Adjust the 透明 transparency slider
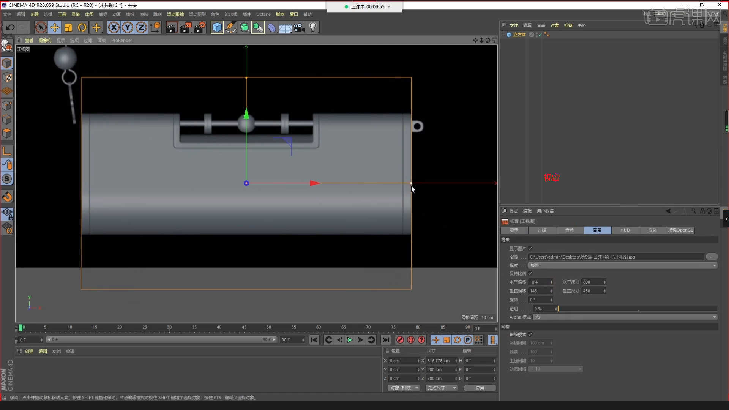Viewport: 729px width, 410px height. point(637,309)
